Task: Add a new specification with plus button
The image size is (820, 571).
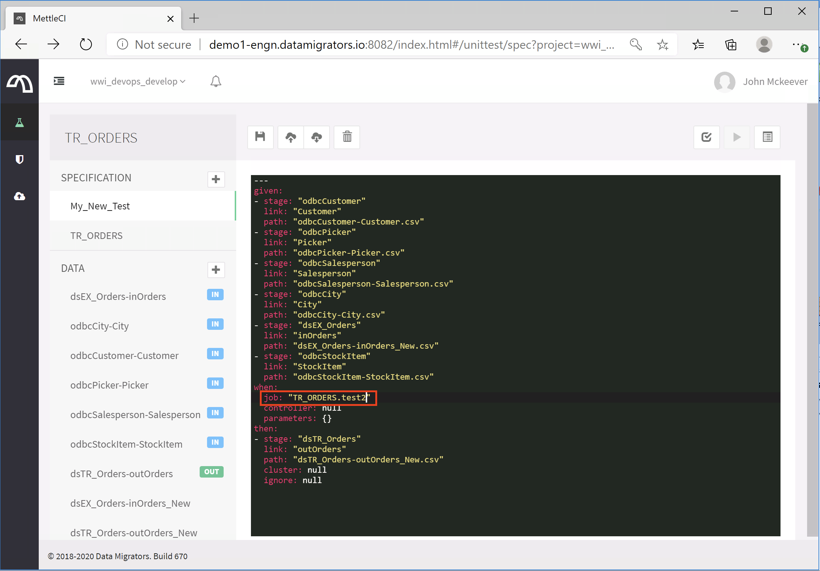Action: (216, 179)
